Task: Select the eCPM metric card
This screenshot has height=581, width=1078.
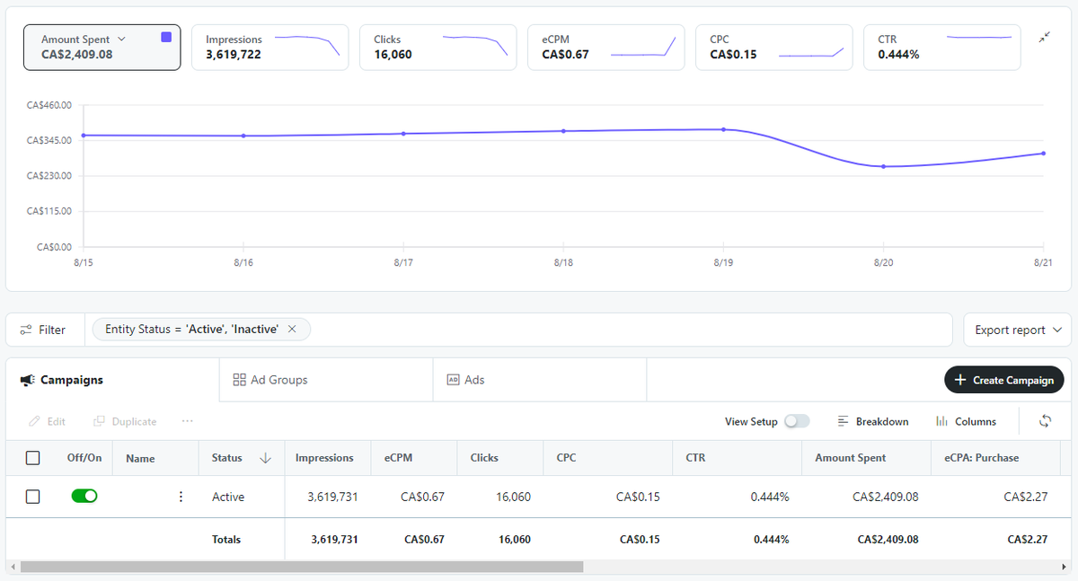Action: click(x=605, y=47)
